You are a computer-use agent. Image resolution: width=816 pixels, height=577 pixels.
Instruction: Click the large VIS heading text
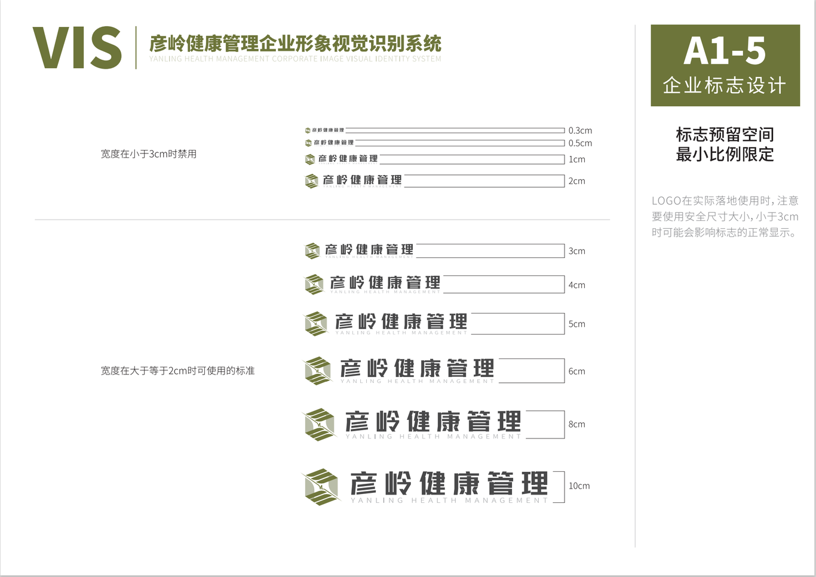click(x=77, y=48)
